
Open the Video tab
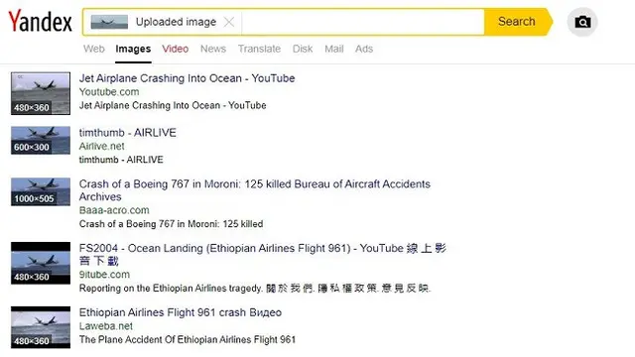pyautogui.click(x=176, y=49)
